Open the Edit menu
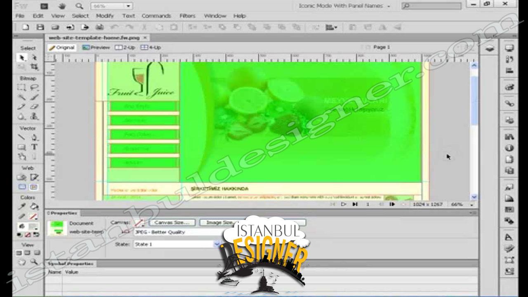The height and width of the screenshot is (297, 528). (x=38, y=16)
